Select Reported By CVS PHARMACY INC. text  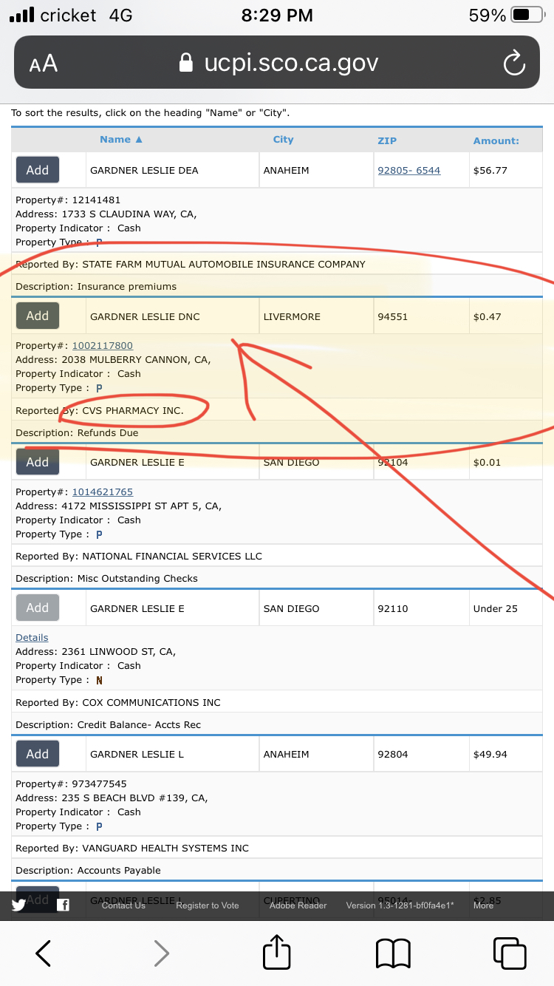coord(100,410)
